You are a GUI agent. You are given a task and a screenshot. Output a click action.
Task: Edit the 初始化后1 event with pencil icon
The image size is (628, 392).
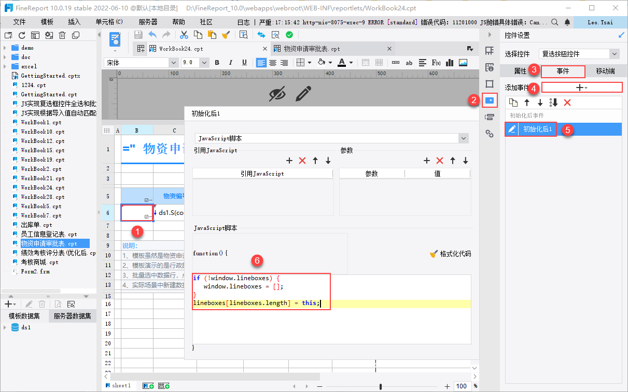coord(512,129)
